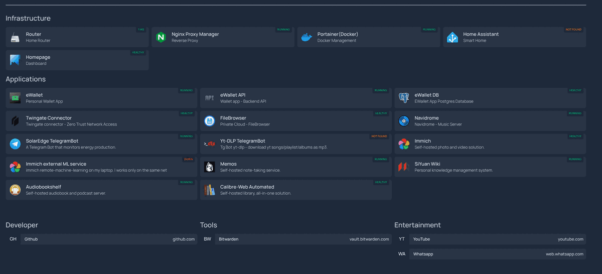
Task: Click 'Wallet app - Backend API' description
Action: coord(244,101)
